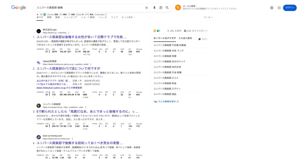Expand the もっと見る dropdown
The width and height of the screenshot is (298, 159).
128,17
